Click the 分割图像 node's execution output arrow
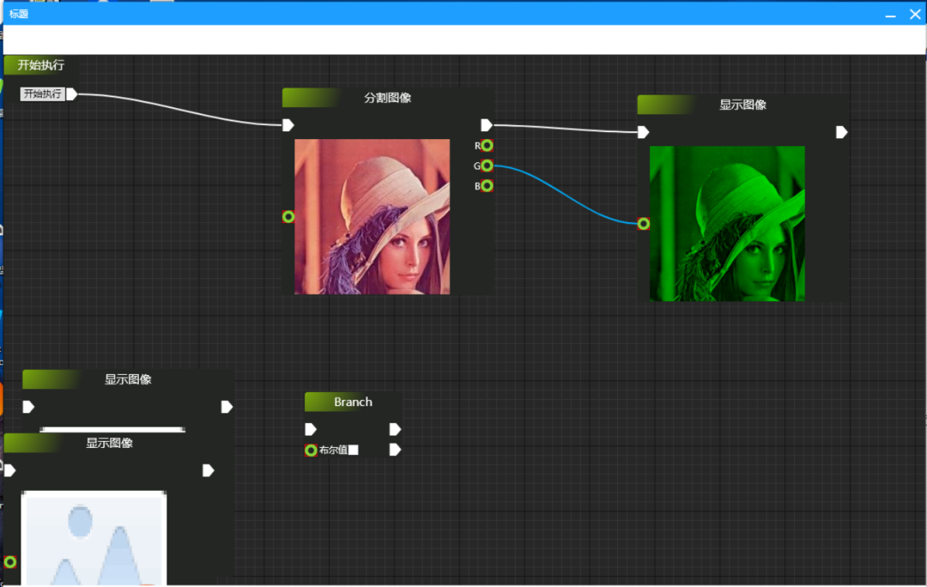Image resolution: width=927 pixels, height=587 pixels. 487,125
